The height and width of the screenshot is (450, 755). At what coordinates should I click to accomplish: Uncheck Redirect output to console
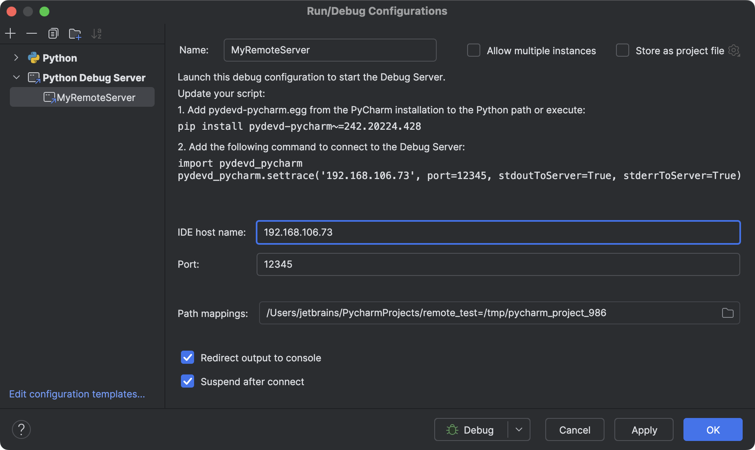(x=188, y=357)
